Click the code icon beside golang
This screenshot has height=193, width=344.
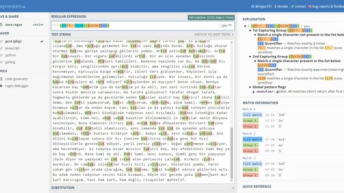1,62
